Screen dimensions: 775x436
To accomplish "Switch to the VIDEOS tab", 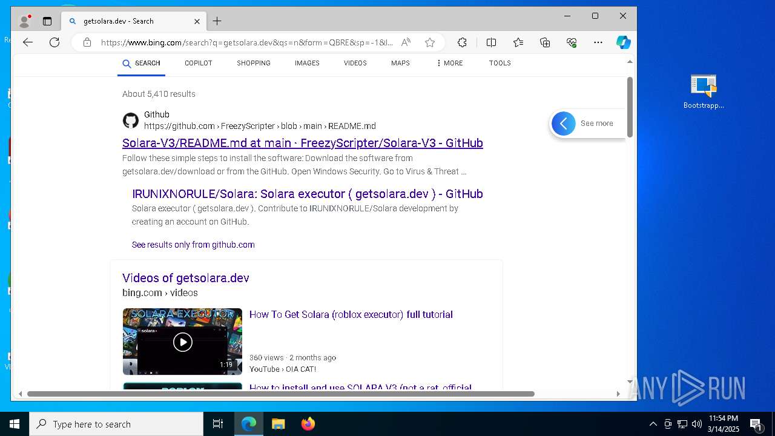I will pyautogui.click(x=355, y=63).
